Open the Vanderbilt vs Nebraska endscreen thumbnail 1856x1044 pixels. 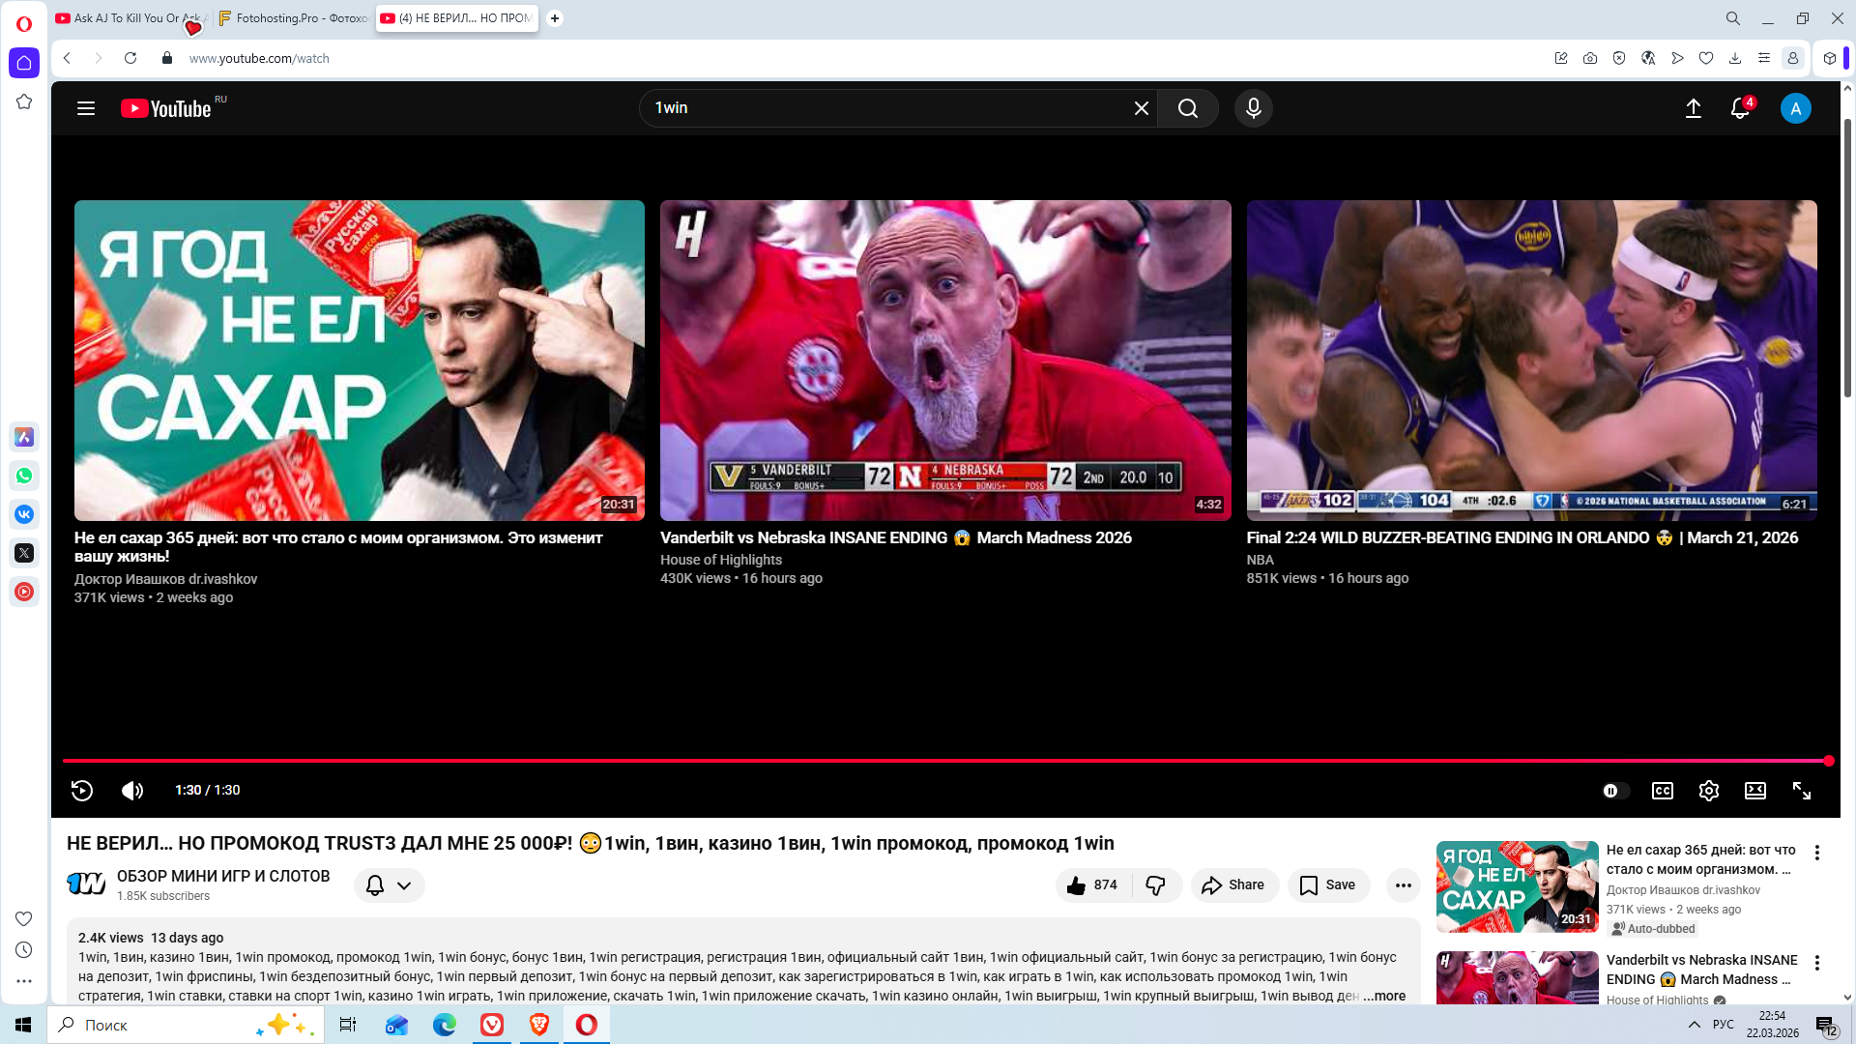click(944, 360)
